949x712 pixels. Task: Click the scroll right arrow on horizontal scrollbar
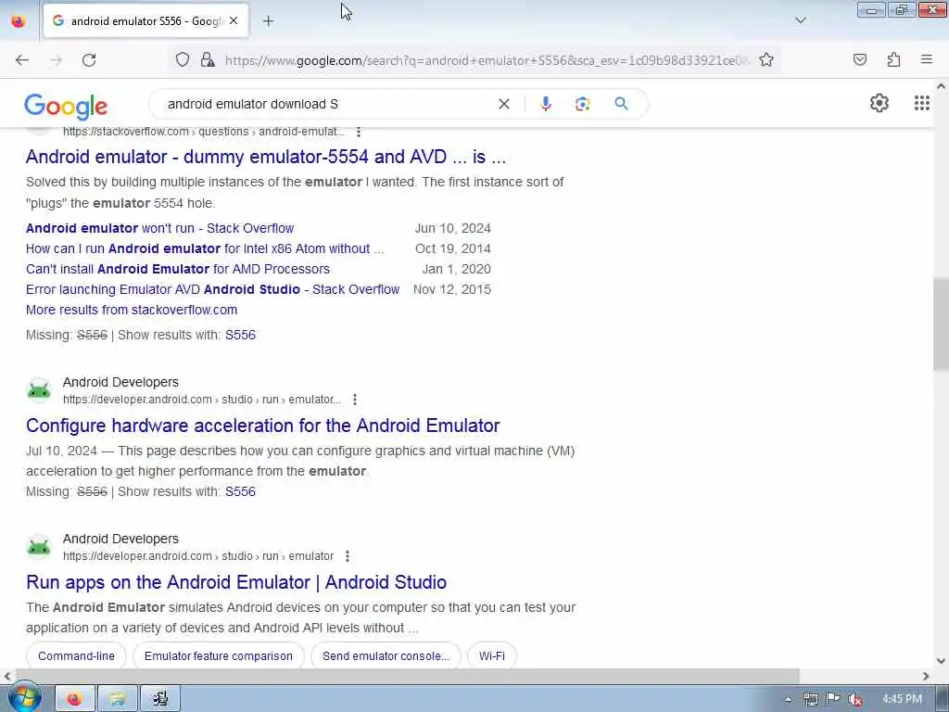(925, 676)
